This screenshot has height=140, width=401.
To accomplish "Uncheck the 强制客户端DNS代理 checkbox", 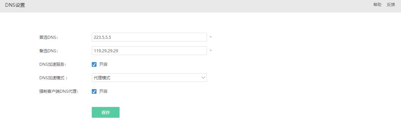I will 94,91.
